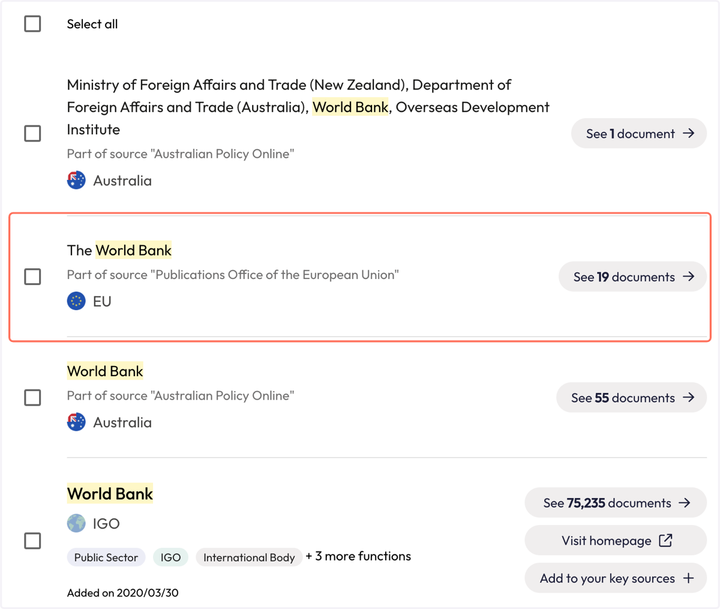Click the 'Select all' label
The width and height of the screenshot is (720, 609).
point(92,24)
